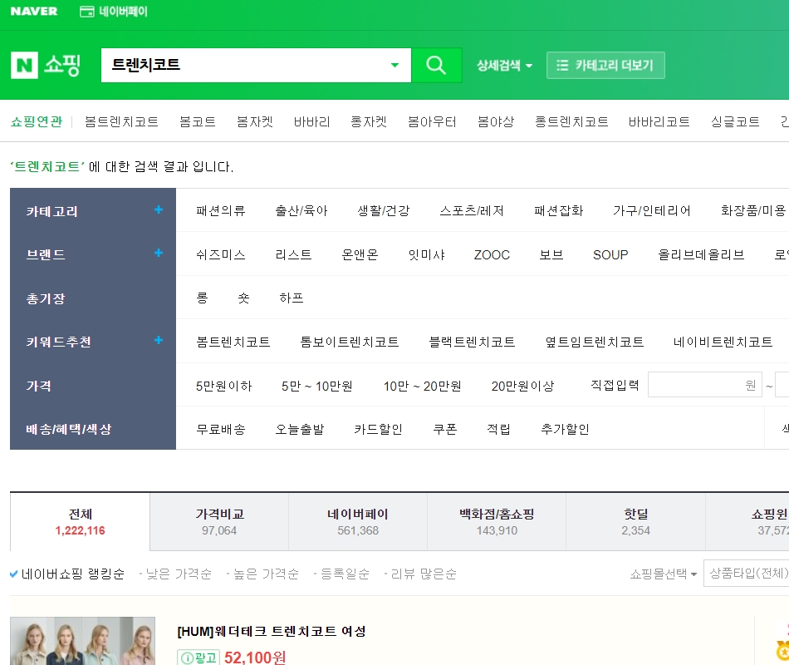Switch to 핫딜 tab
This screenshot has height=665, width=789.
[635, 521]
